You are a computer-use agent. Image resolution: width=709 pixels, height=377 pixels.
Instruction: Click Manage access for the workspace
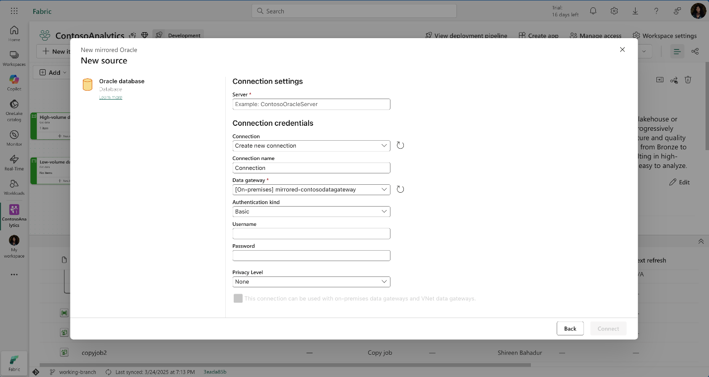point(599,36)
